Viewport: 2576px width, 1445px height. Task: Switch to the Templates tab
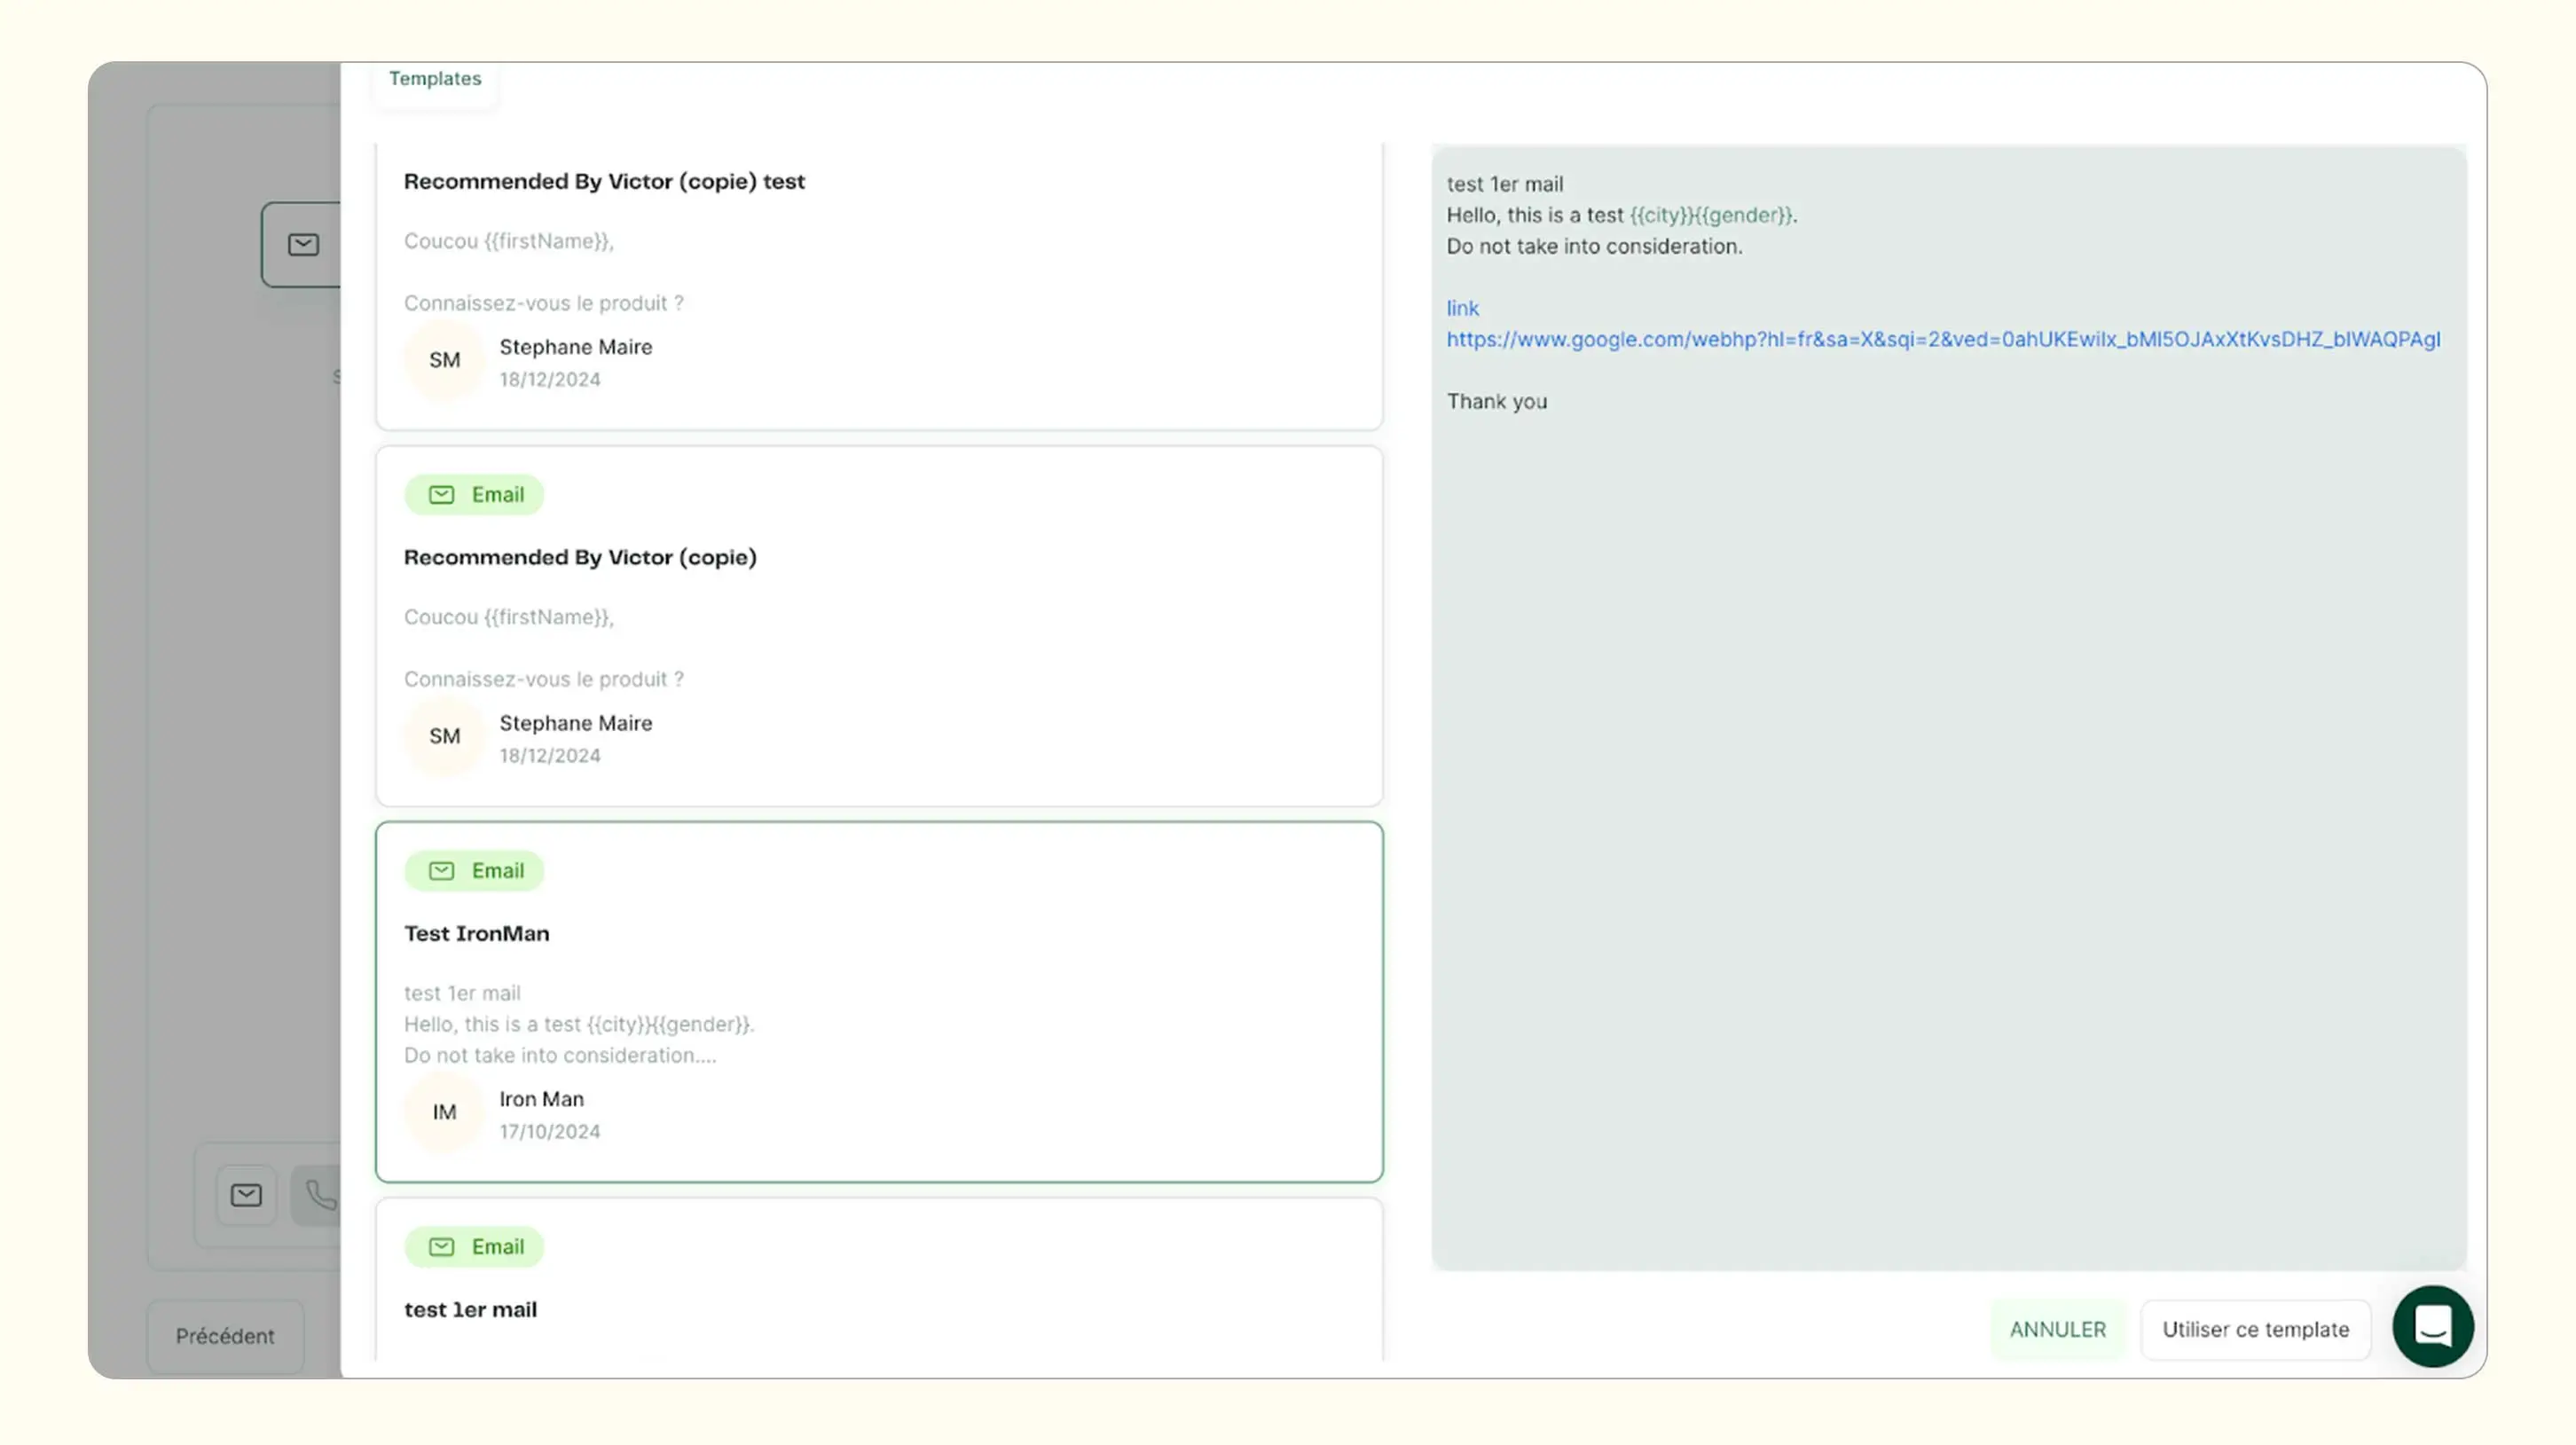(x=435, y=78)
